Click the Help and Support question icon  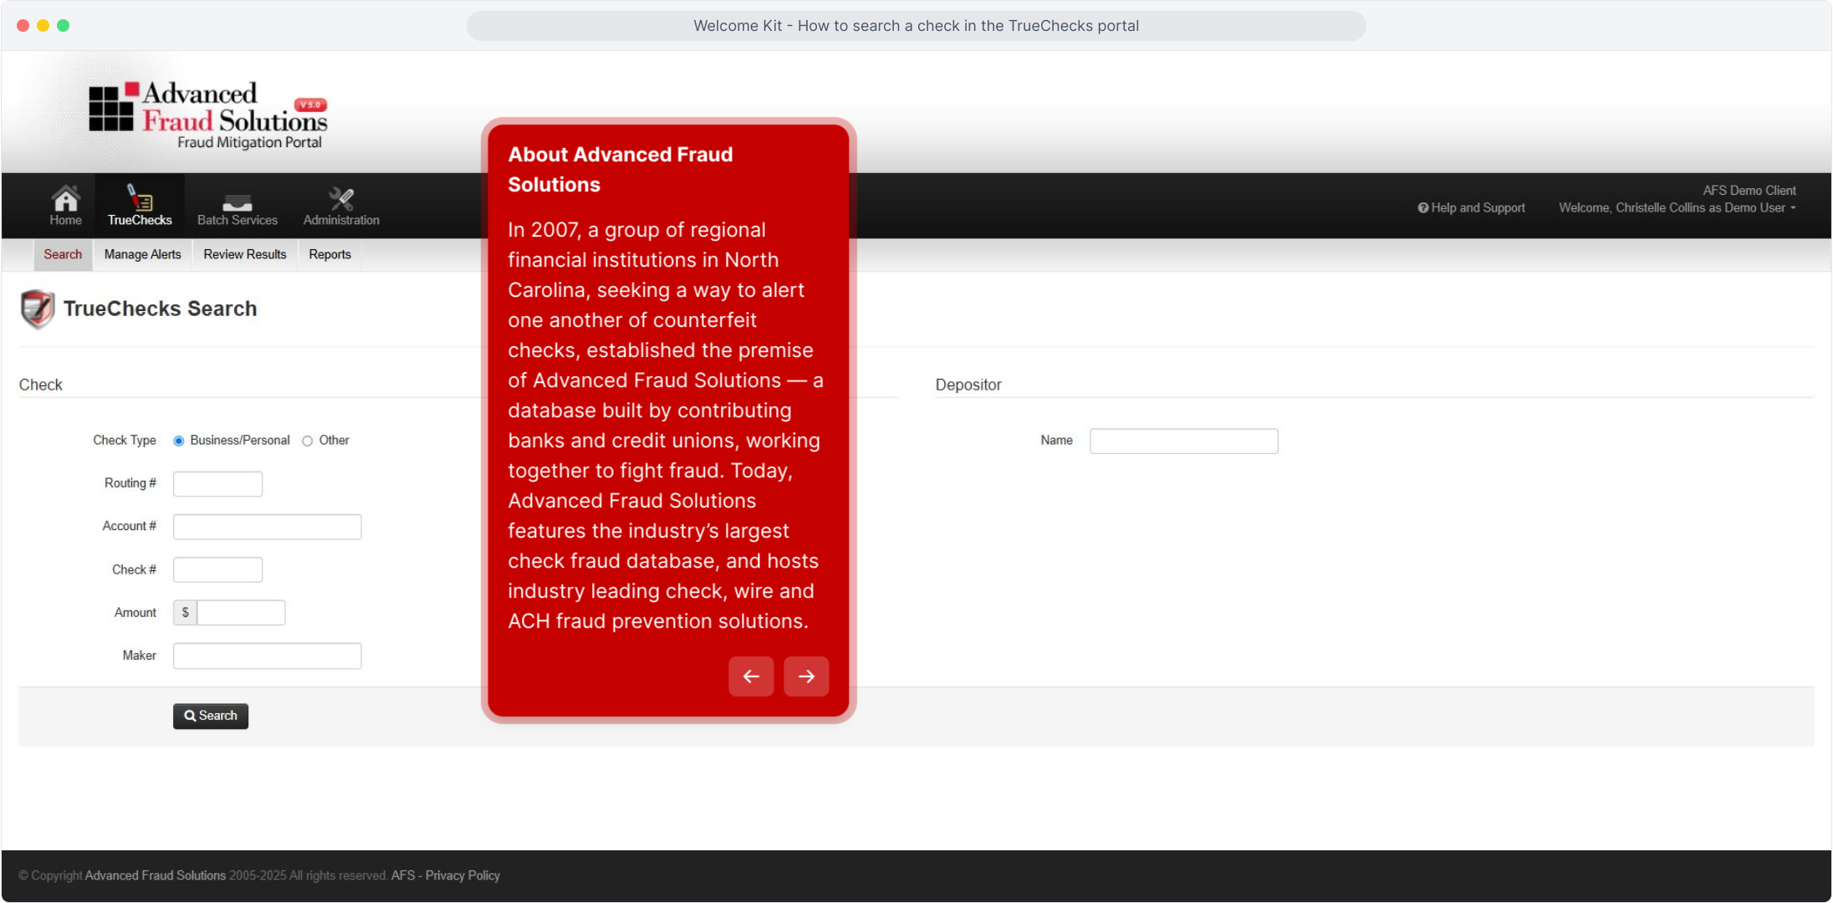[1422, 208]
